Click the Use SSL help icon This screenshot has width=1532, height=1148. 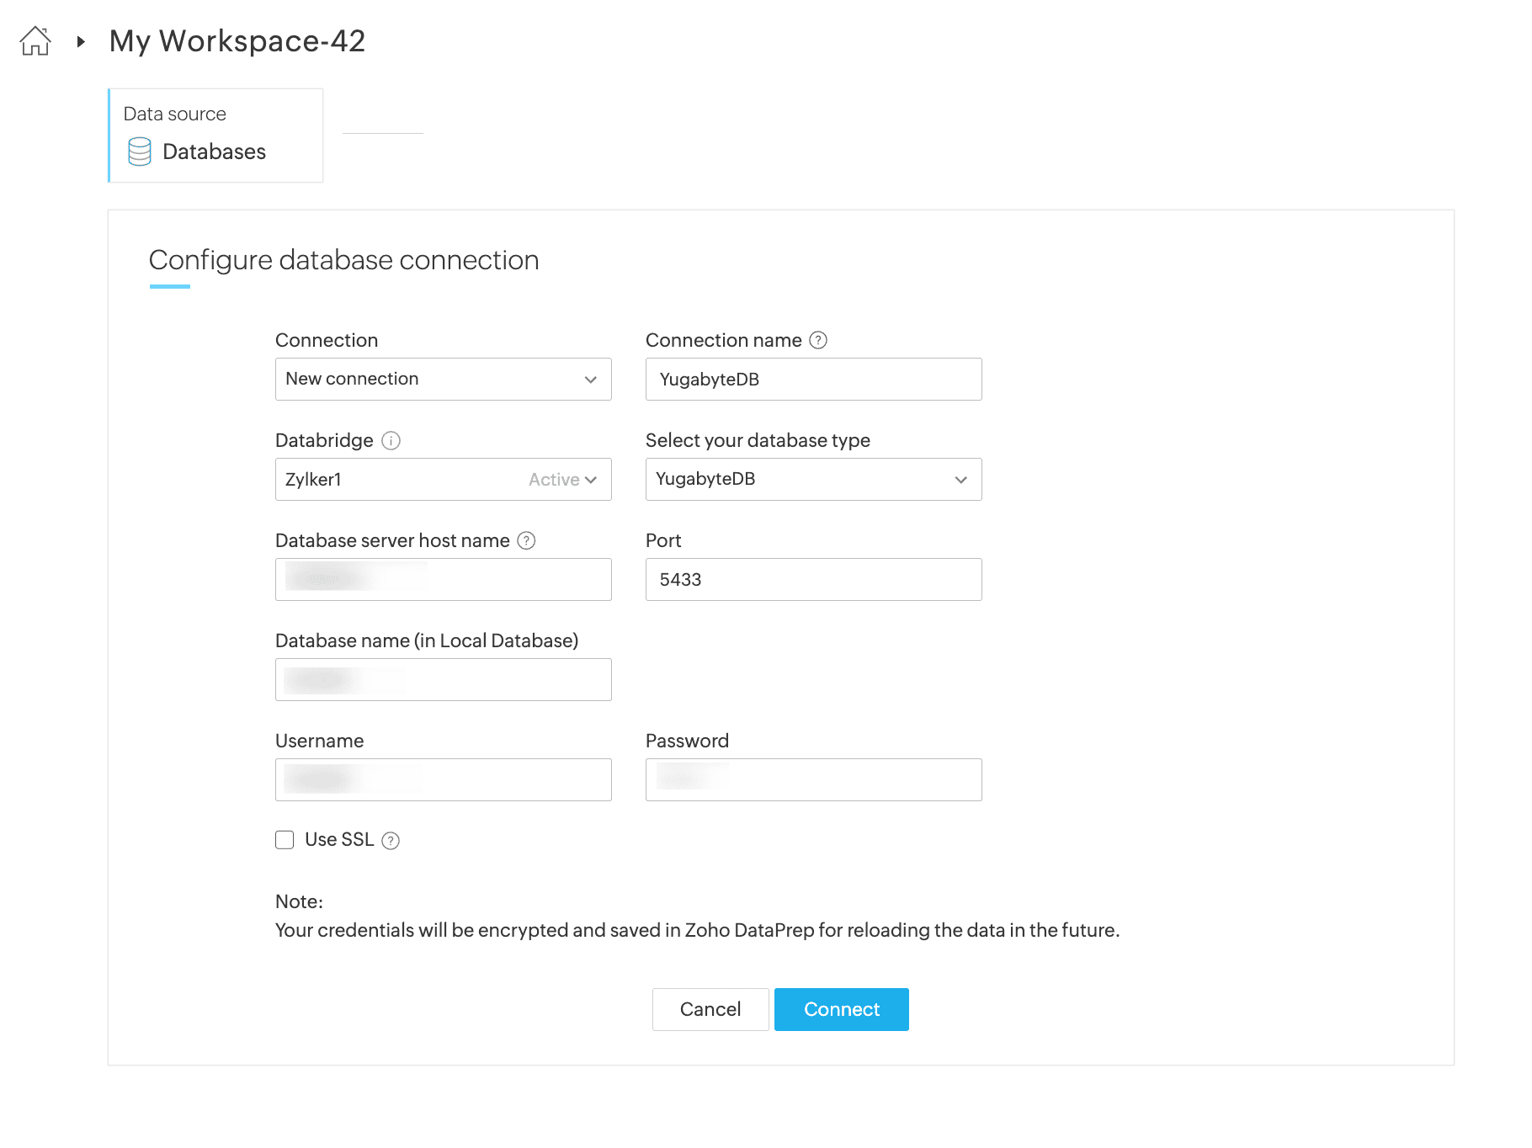coord(391,840)
